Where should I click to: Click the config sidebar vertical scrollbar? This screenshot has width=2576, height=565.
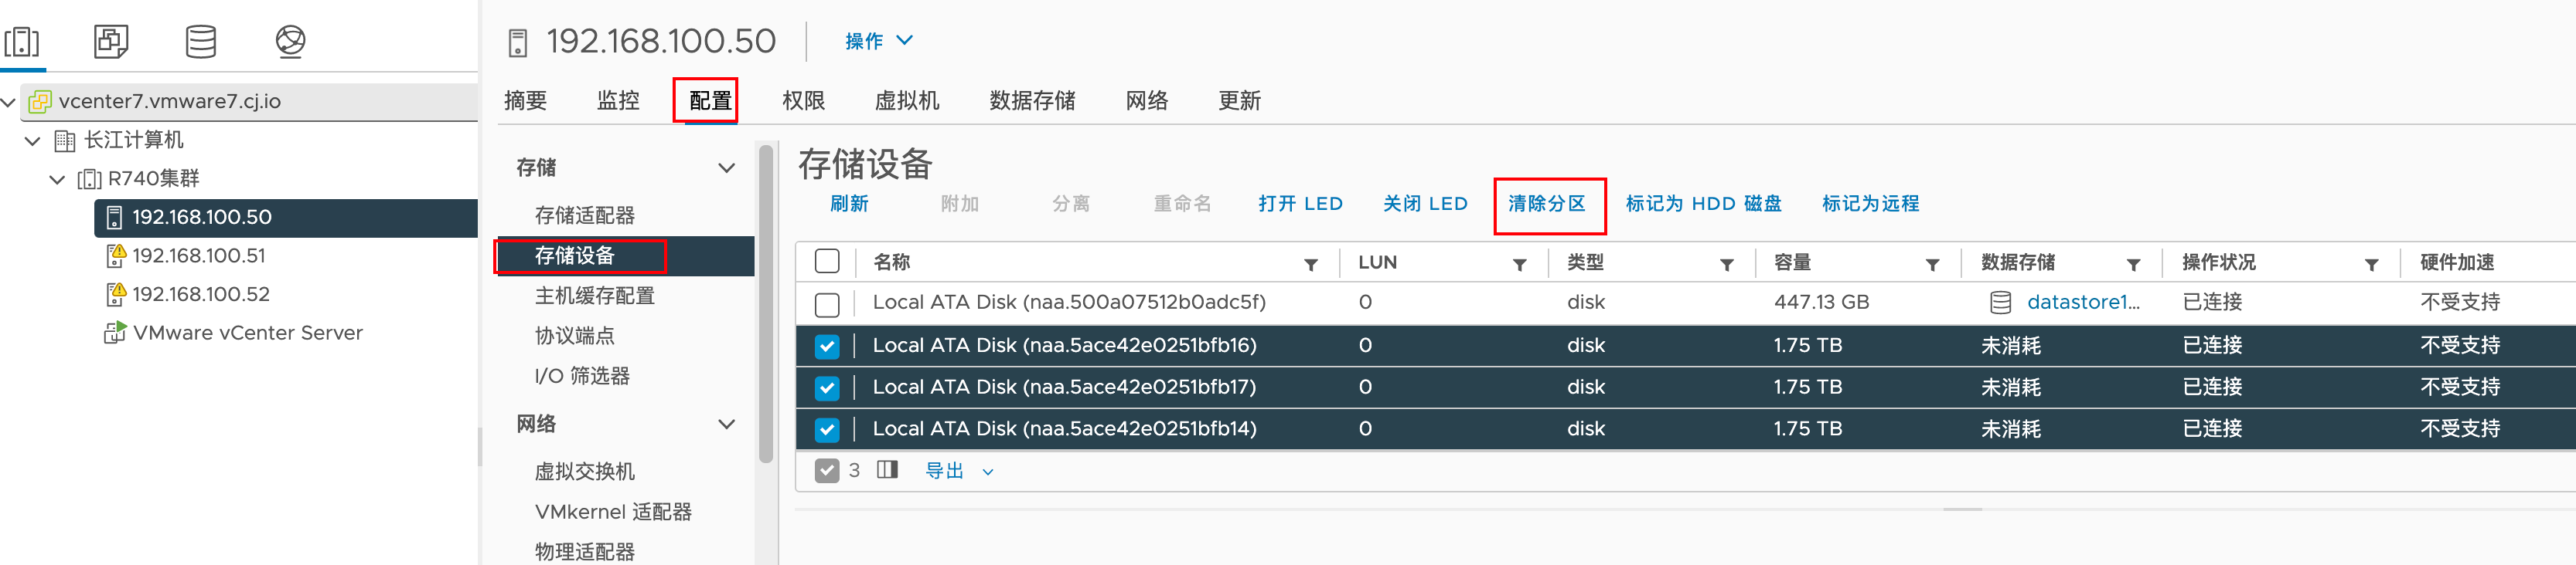click(765, 299)
